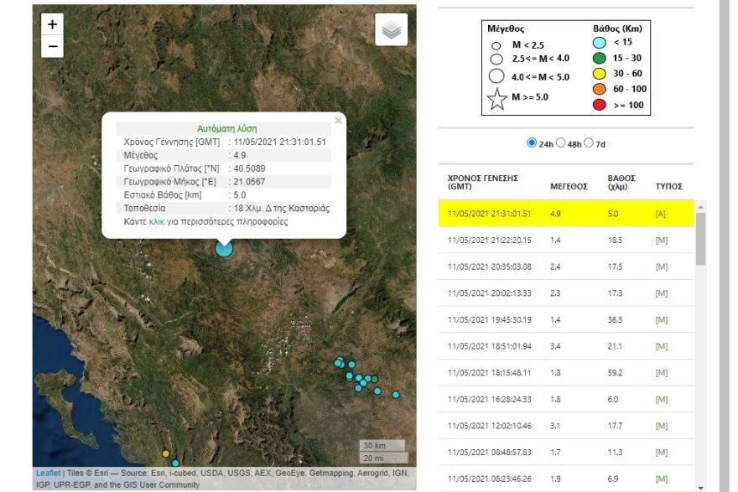This screenshot has height=492, width=738.
Task: Sort by ΧΡΟΝΟΣ ΓΕΝΕΣΗΣ column header
Action: (x=483, y=182)
